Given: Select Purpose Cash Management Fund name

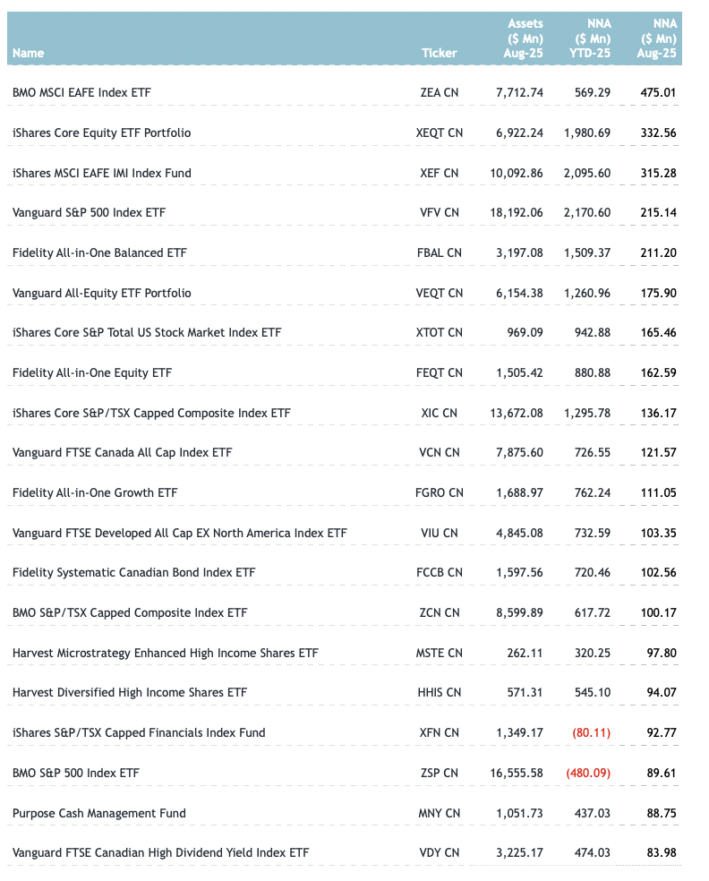Looking at the screenshot, I should tap(99, 813).
